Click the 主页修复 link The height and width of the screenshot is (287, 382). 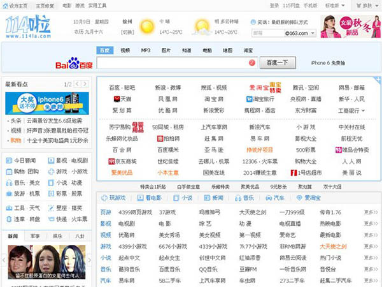pyautogui.click(x=45, y=6)
